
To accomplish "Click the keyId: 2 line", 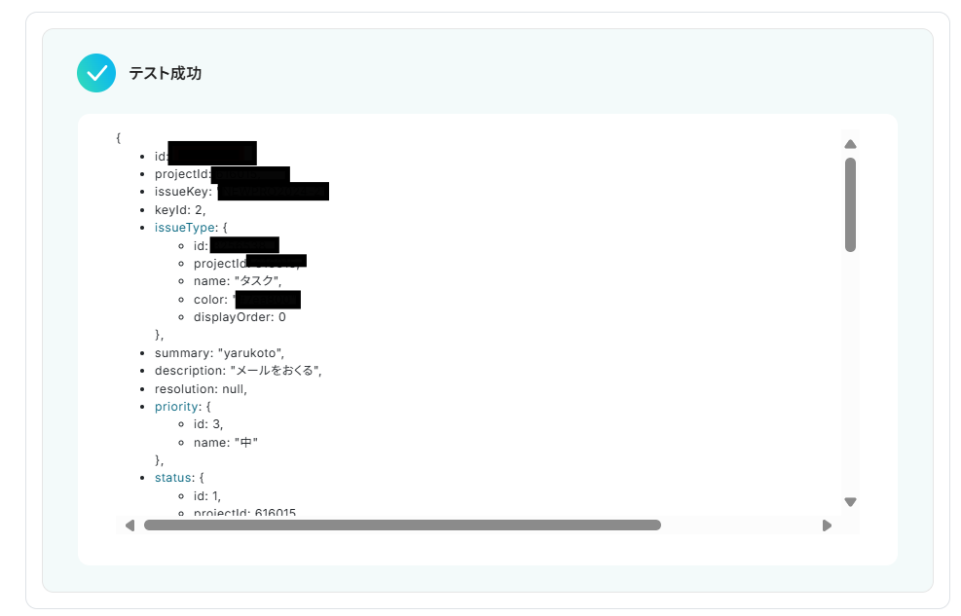I will tap(180, 210).
